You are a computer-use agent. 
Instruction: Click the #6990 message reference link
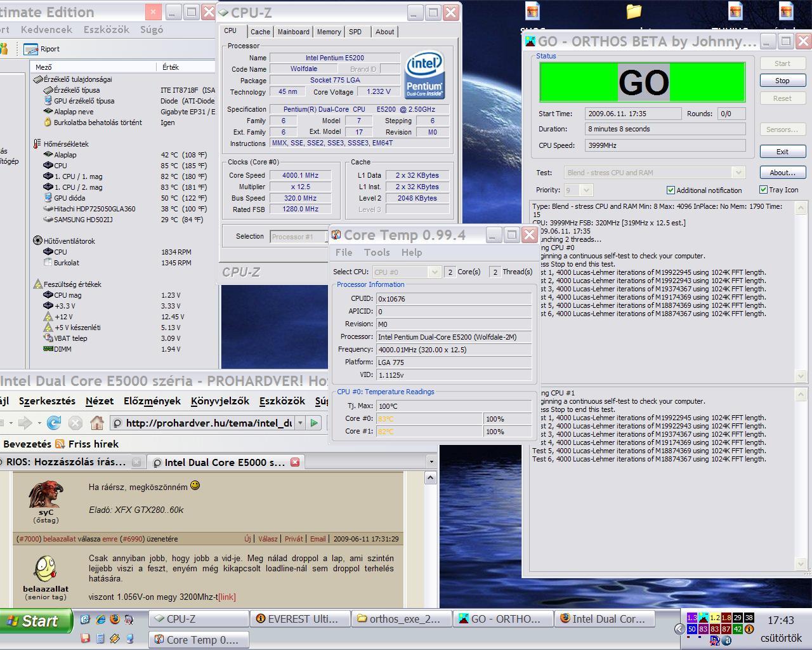pos(131,539)
